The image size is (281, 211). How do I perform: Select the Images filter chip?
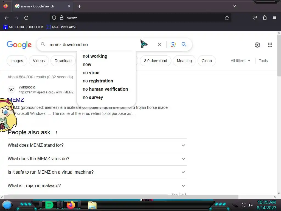(x=17, y=61)
